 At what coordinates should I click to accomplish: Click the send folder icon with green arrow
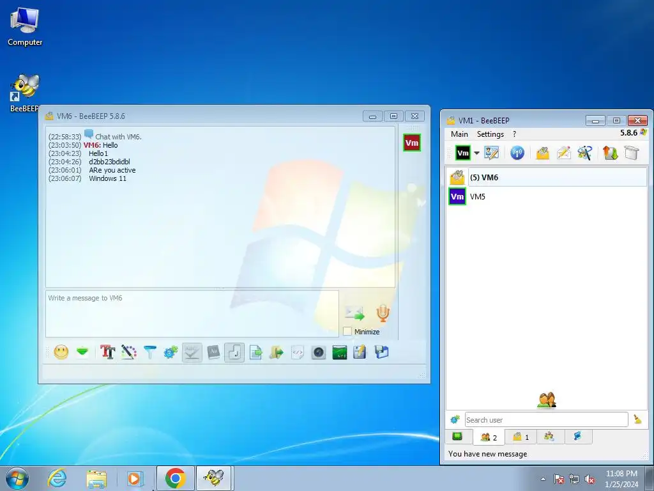(x=277, y=352)
